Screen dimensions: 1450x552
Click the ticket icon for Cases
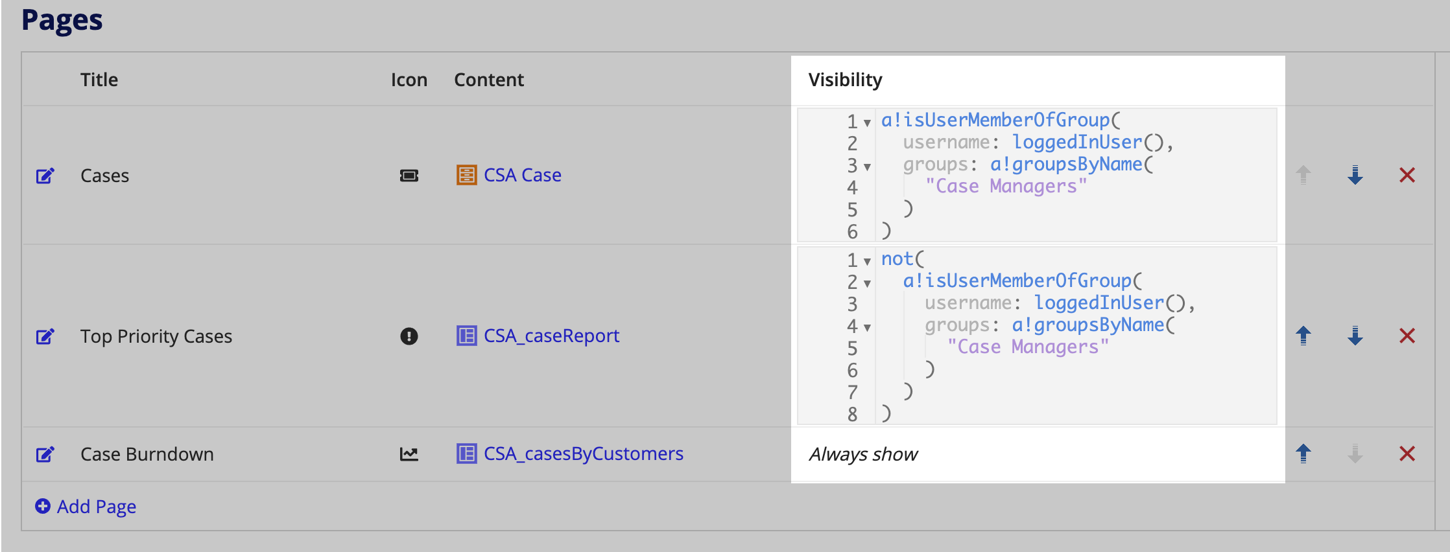click(409, 176)
